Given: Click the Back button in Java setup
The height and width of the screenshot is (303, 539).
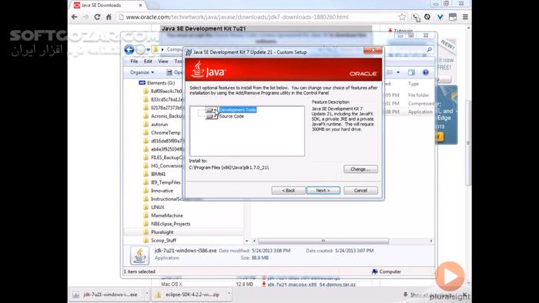Looking at the screenshot, I should (288, 191).
